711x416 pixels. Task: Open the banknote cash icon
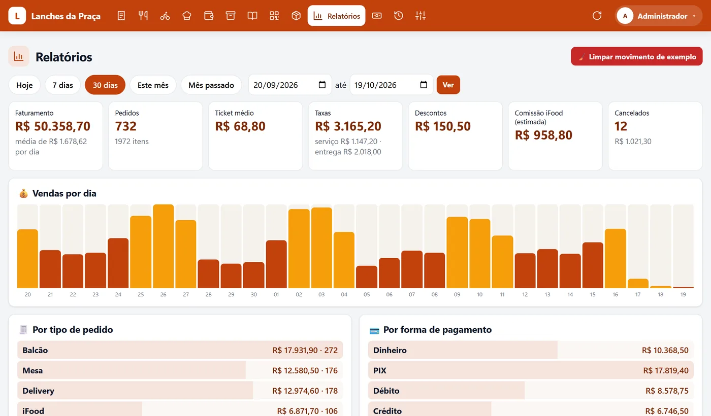pos(377,16)
